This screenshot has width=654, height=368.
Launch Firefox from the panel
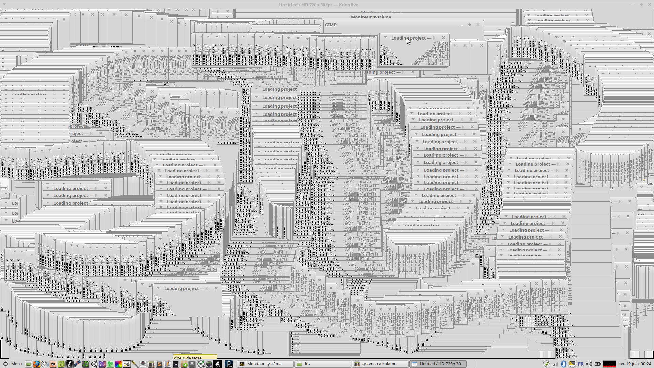[36, 364]
